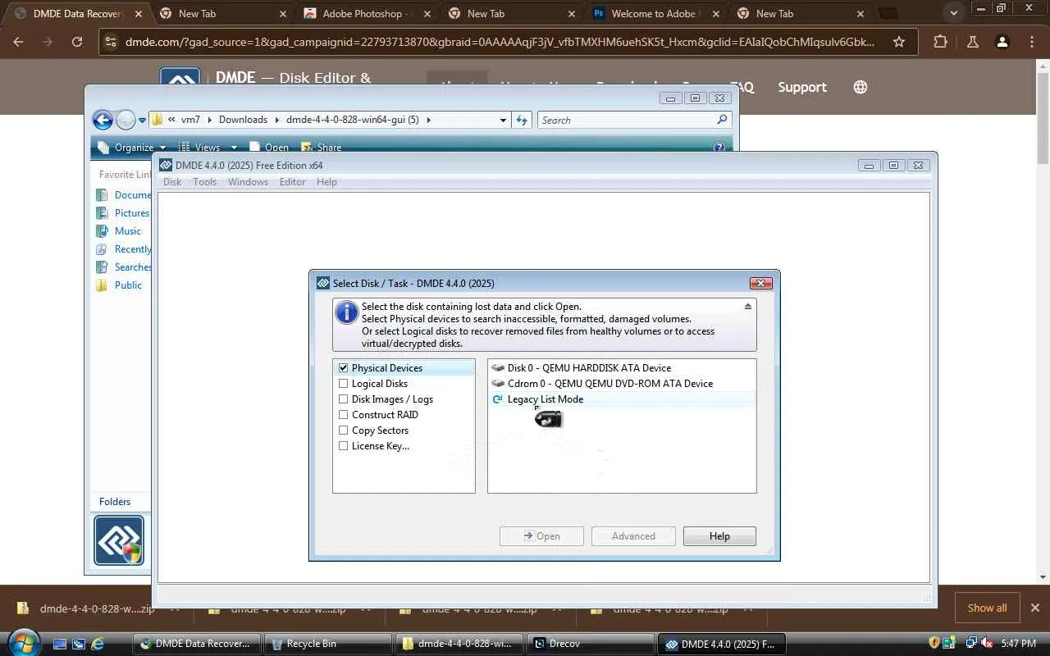The image size is (1050, 656).
Task: Open Explorer help question mark icon
Action: [x=719, y=148]
